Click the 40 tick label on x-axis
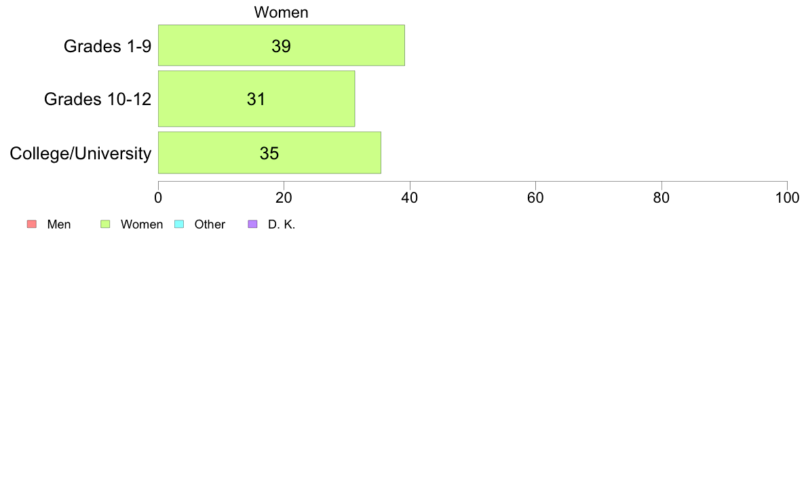The height and width of the screenshot is (499, 806). click(x=410, y=198)
